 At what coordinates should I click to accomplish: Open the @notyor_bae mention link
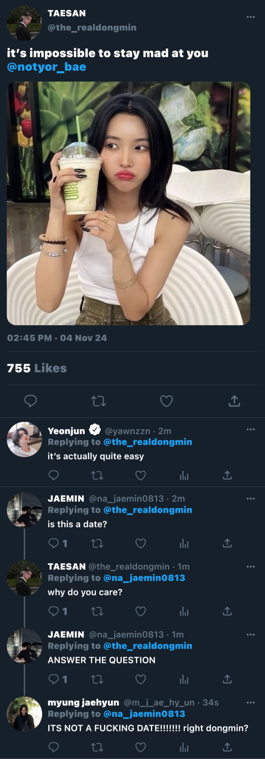click(x=47, y=67)
